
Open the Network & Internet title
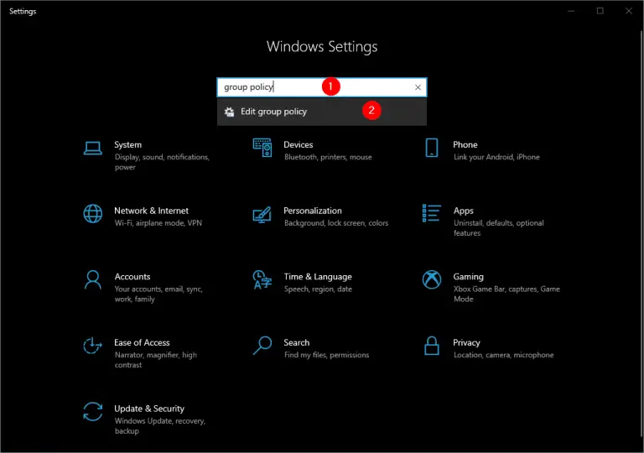pyautogui.click(x=151, y=211)
